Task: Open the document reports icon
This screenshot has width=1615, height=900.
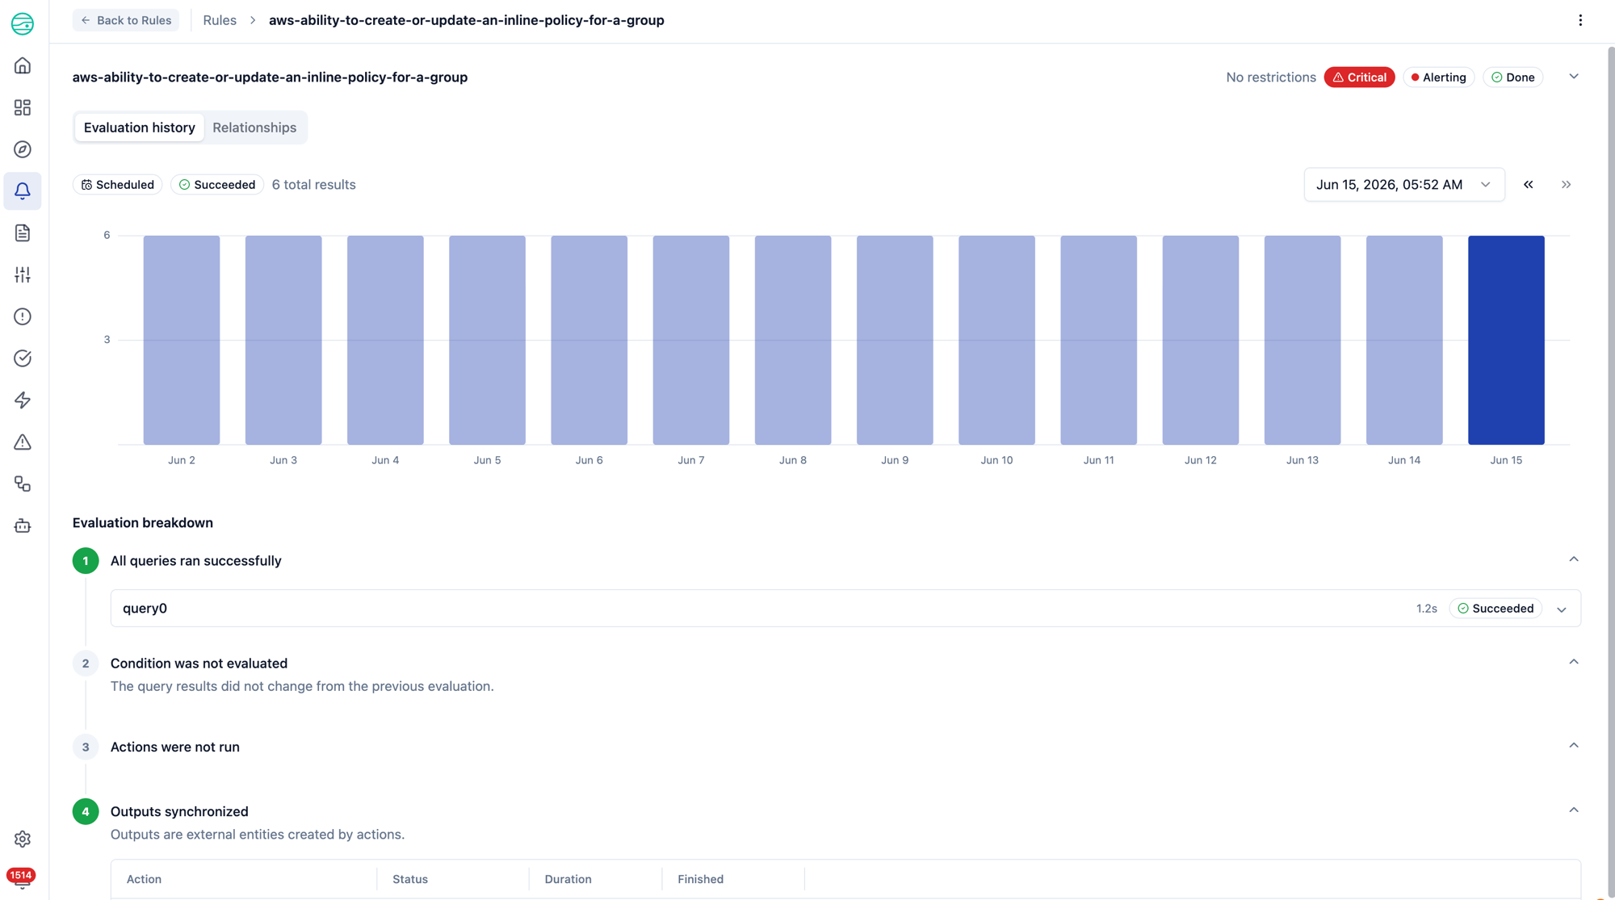Action: [23, 233]
